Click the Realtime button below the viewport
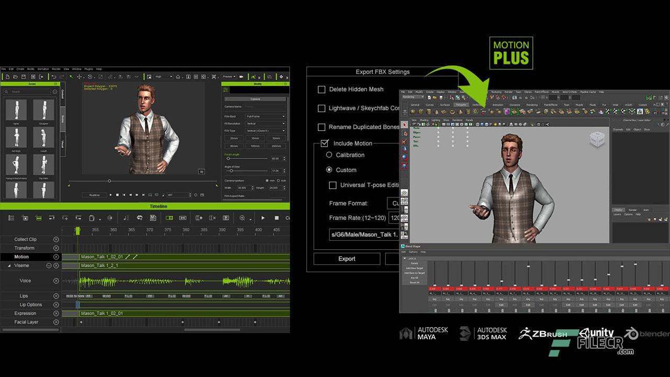Image resolution: width=670 pixels, height=377 pixels. pyautogui.click(x=94, y=195)
